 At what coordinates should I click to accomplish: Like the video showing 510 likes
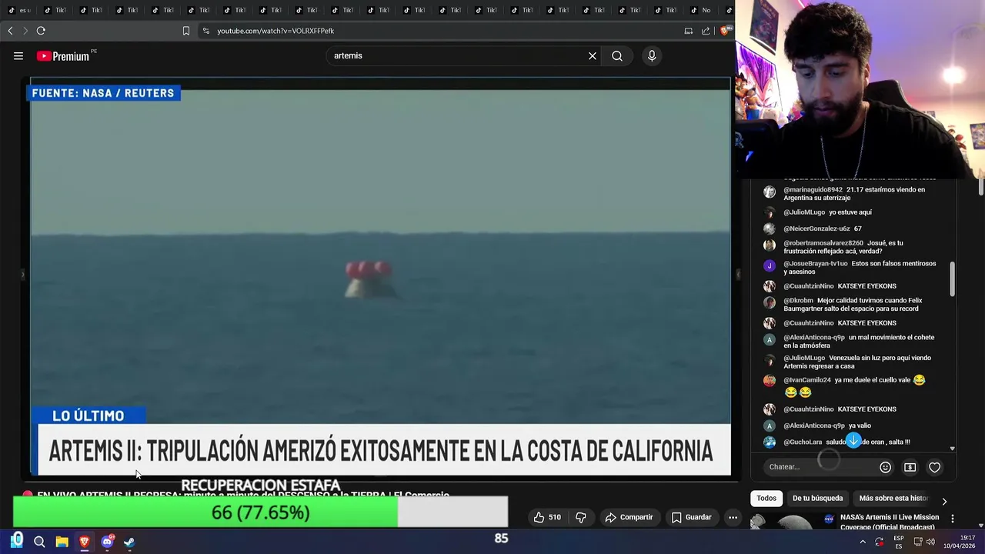click(547, 517)
